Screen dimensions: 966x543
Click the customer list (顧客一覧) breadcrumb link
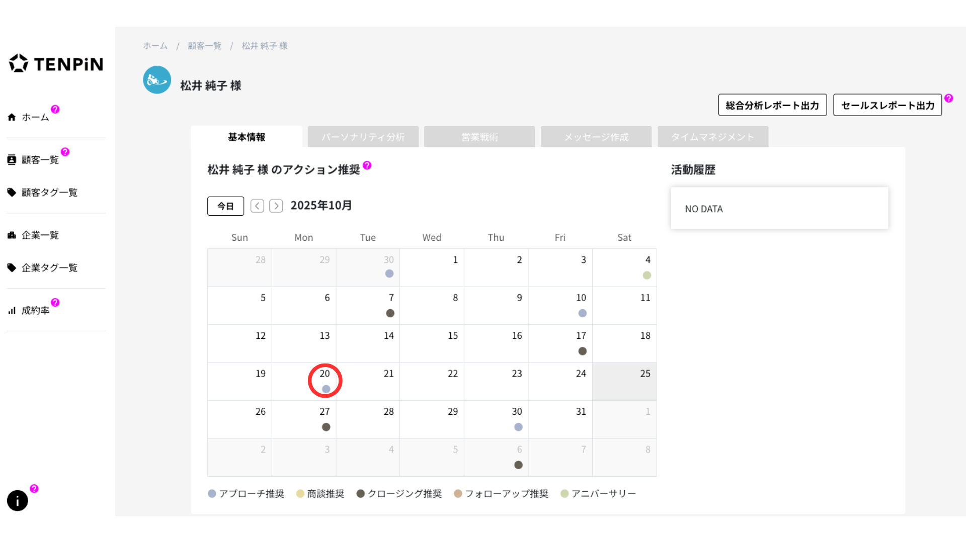click(204, 46)
